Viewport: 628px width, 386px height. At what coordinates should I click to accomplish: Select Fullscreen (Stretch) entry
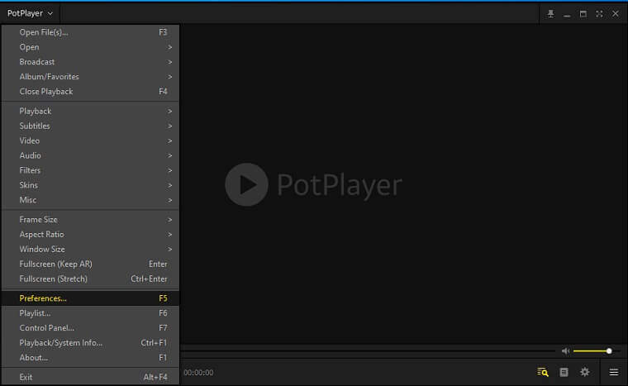click(91, 279)
